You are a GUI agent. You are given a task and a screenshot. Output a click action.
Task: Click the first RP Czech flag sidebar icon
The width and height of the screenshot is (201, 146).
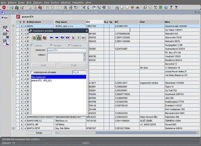pos(6,29)
